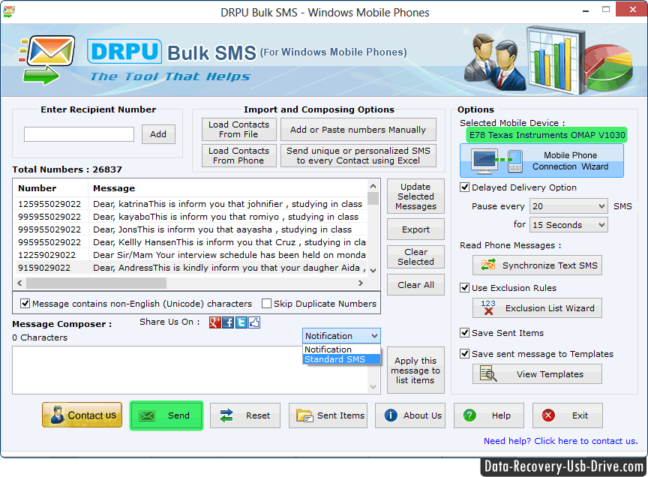
Task: Toggle the Use Exclusion Rules checkbox
Action: tap(464, 288)
